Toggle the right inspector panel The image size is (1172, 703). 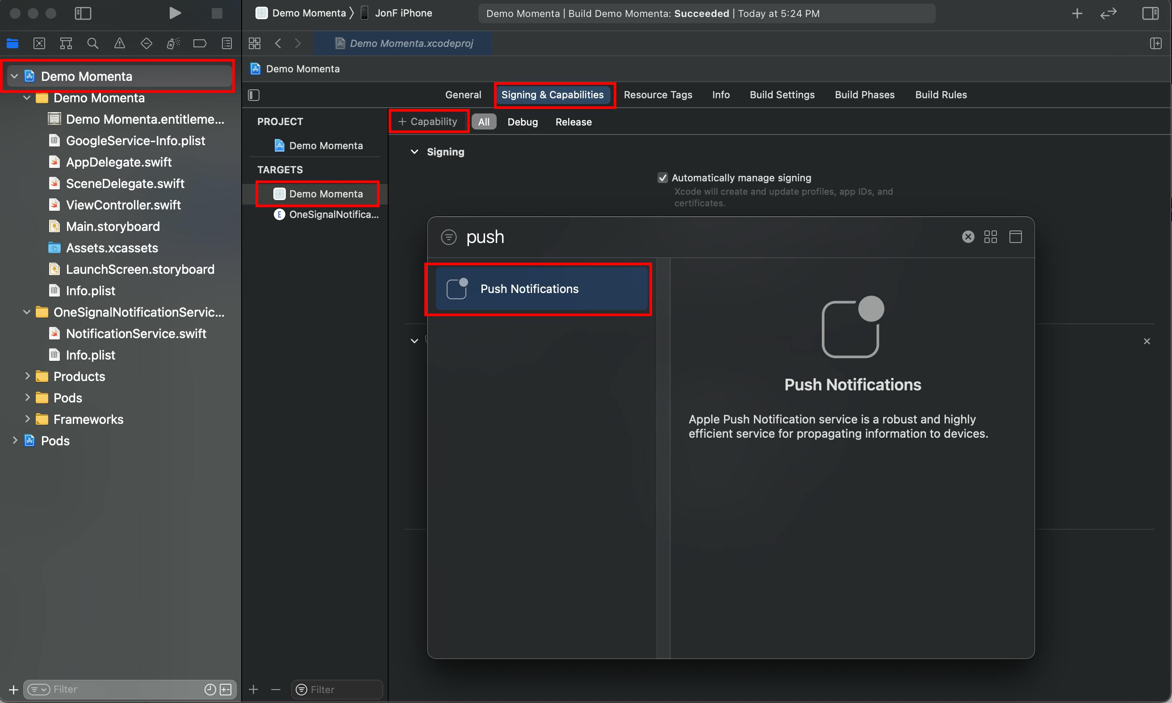point(1150,13)
